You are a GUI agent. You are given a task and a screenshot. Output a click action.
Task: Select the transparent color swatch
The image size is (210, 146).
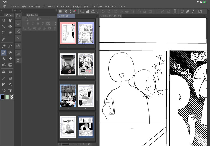[x=12, y=97]
